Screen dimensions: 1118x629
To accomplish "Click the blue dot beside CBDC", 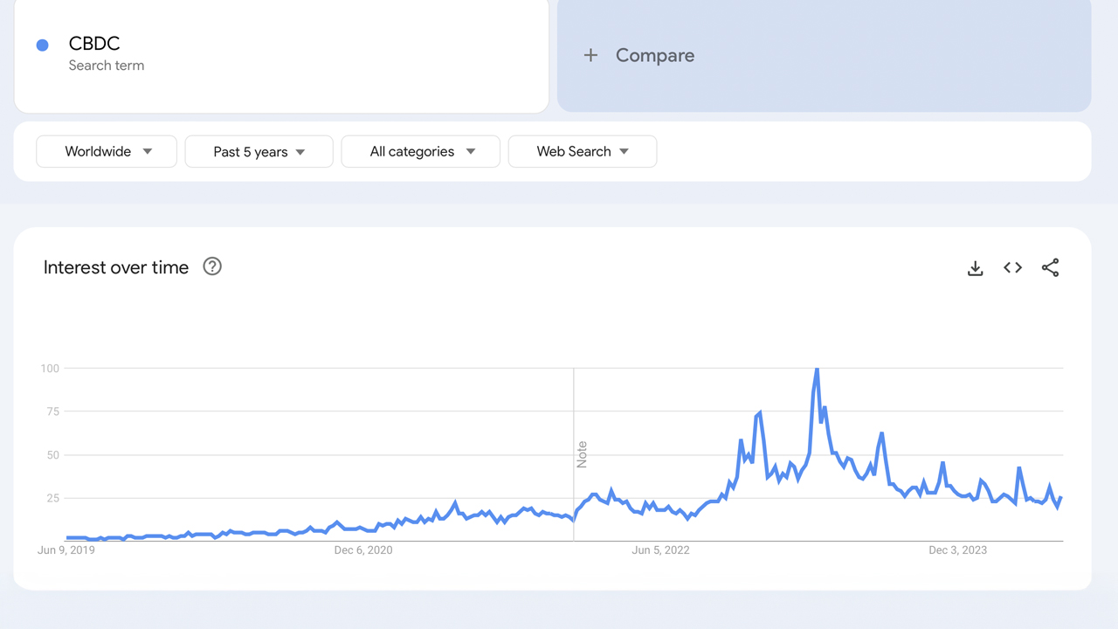I will (42, 45).
